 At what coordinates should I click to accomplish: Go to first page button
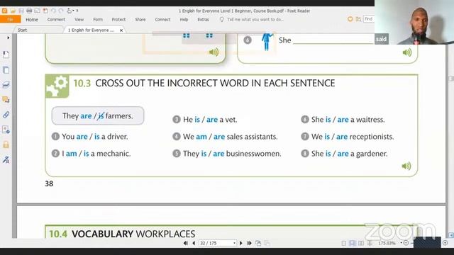click(x=186, y=243)
